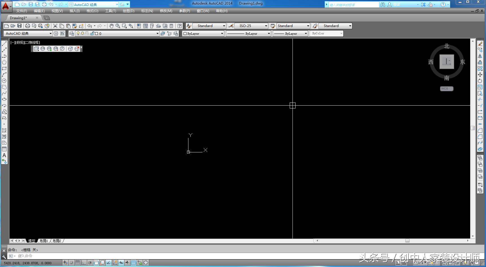Open the 编辑(E) menu
The image size is (486, 267).
pyautogui.click(x=39, y=11)
